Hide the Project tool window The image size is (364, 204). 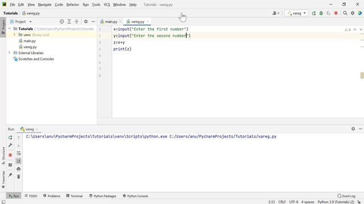(x=93, y=22)
